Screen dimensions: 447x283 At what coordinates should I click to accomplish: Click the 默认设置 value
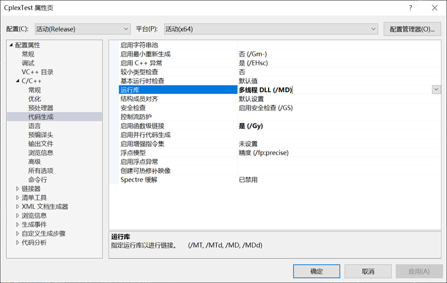[x=251, y=99]
